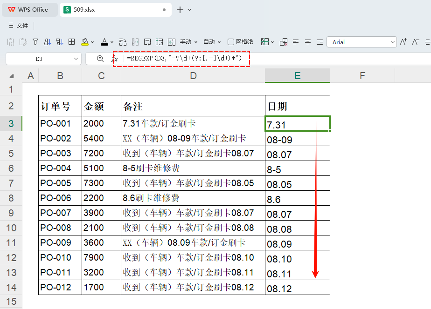This screenshot has height=309, width=431.
Task: Select cell PO-001
Action: [x=60, y=124]
